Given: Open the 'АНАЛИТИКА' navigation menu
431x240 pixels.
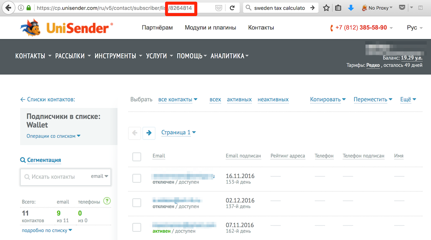Looking at the screenshot, I should click(229, 56).
